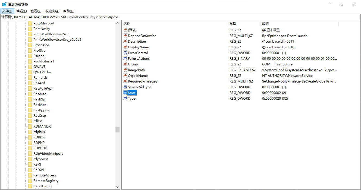Click the DWORD icon beside ErrorControl
Viewport: 361px width, 190px height.
(x=125, y=53)
